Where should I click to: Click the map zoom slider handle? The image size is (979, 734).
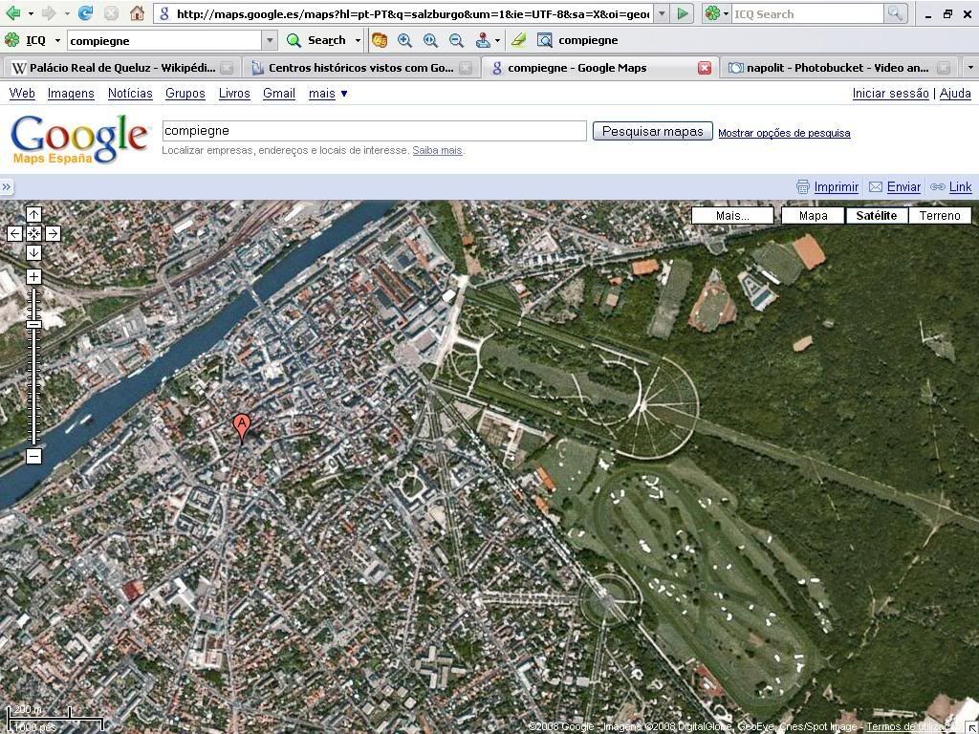33,325
